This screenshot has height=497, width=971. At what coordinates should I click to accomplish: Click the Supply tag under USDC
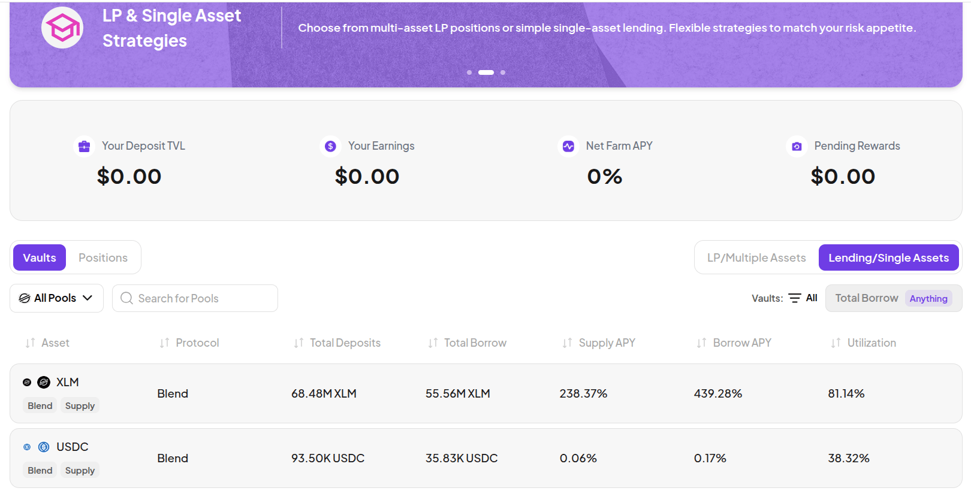click(80, 471)
